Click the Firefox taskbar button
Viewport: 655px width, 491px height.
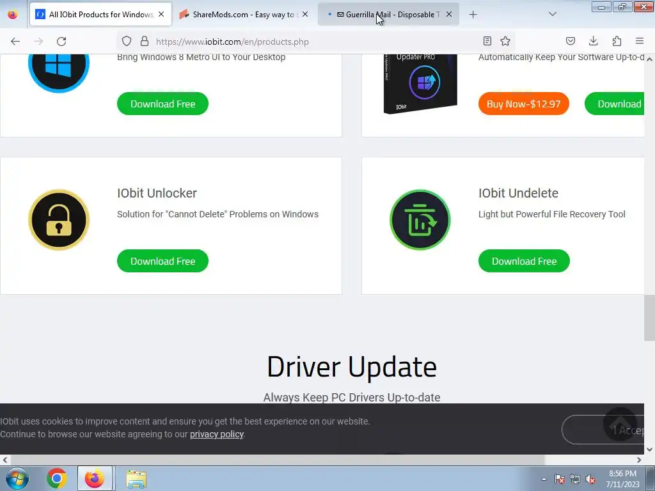(x=95, y=478)
